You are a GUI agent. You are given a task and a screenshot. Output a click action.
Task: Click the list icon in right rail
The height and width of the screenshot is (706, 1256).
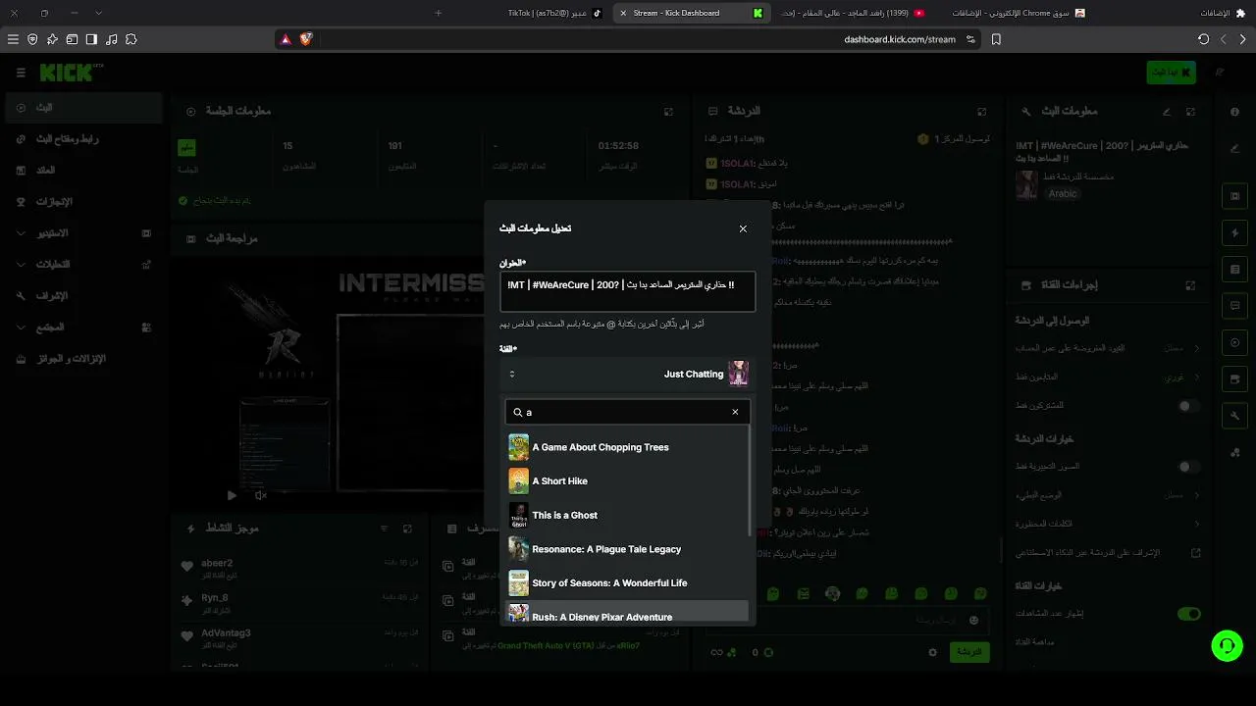1234,270
